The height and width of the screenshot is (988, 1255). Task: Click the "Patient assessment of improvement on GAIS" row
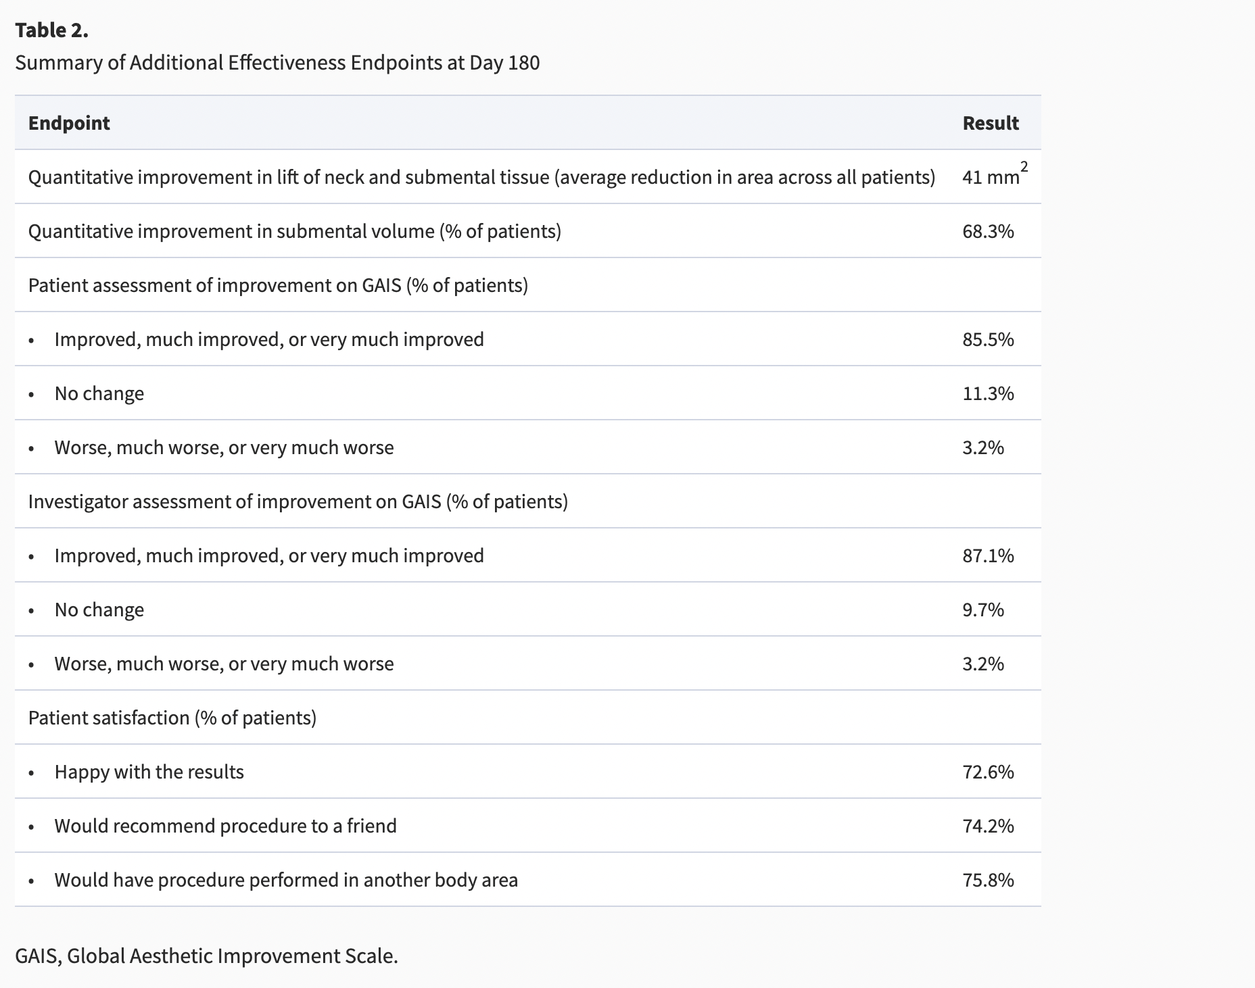278,285
